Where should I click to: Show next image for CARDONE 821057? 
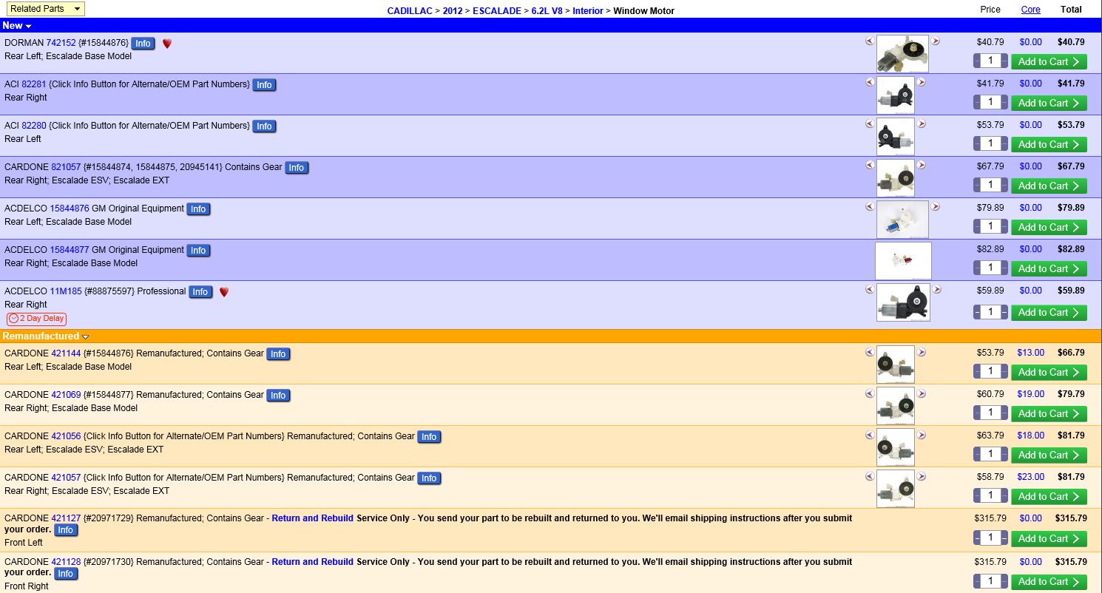click(922, 166)
